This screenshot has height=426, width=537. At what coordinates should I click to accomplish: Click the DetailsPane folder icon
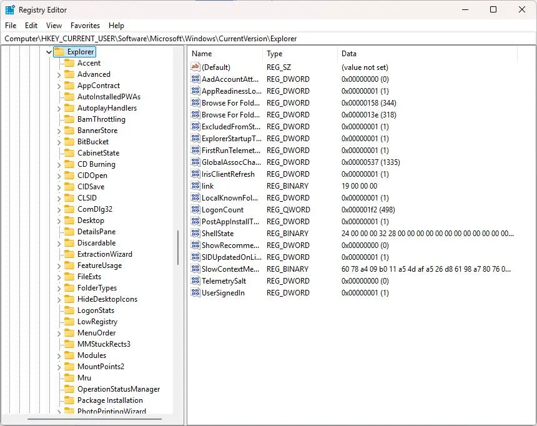tap(69, 232)
